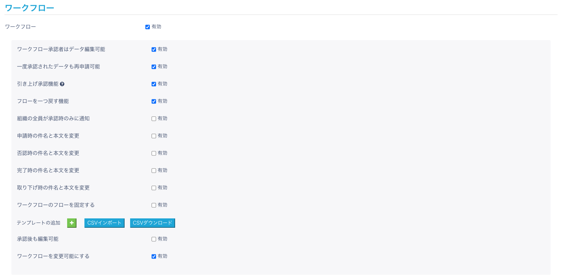Check ワークフローのフローを固定する option

pos(154,205)
